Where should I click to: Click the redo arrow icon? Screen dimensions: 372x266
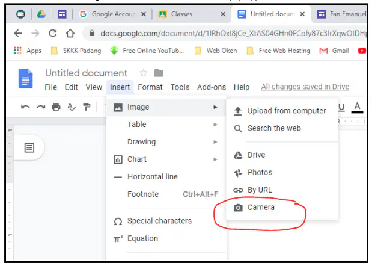point(41,107)
